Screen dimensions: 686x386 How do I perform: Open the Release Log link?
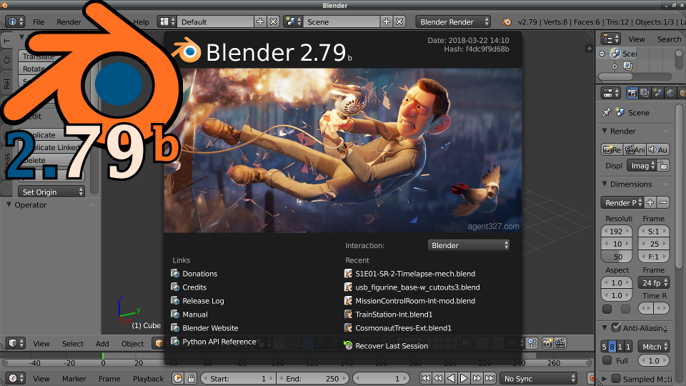(x=203, y=301)
